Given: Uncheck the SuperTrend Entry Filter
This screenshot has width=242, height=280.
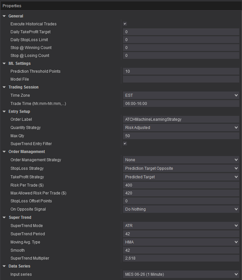Looking at the screenshot, I should [x=125, y=143].
